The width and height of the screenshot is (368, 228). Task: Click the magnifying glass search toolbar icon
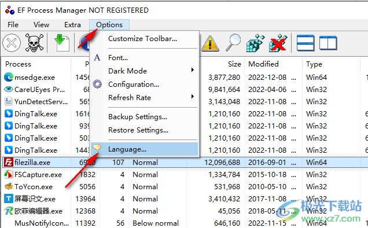click(233, 42)
